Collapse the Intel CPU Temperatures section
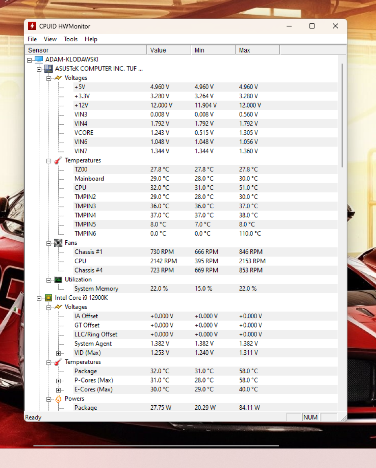The height and width of the screenshot is (468, 376). (x=49, y=363)
